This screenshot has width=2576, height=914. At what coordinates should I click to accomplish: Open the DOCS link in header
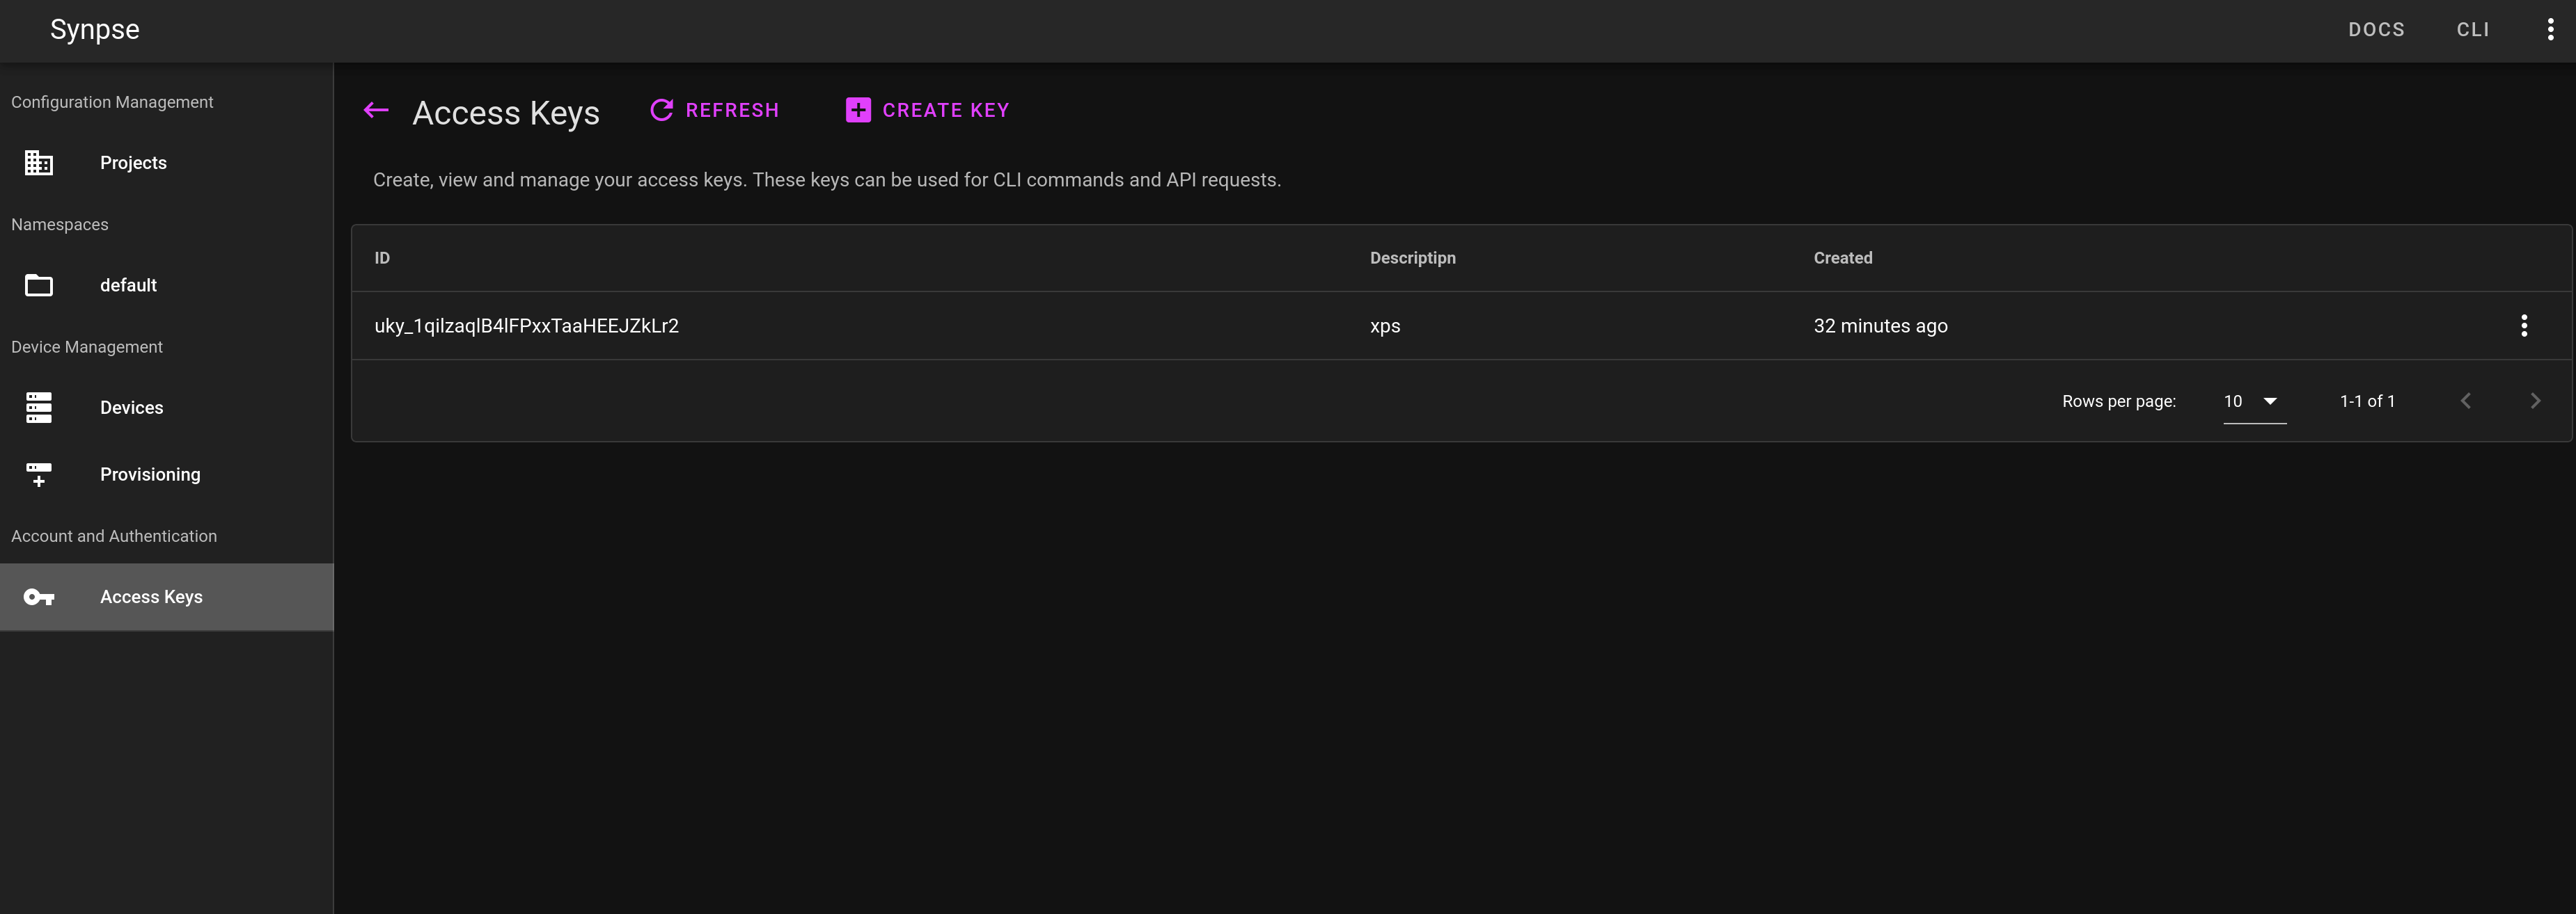2376,30
